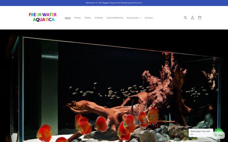
Task: Click the aquarium hero banner image
Action: coord(114,86)
